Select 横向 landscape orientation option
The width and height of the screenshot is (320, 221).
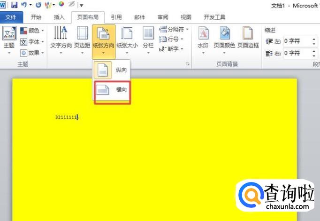point(112,90)
